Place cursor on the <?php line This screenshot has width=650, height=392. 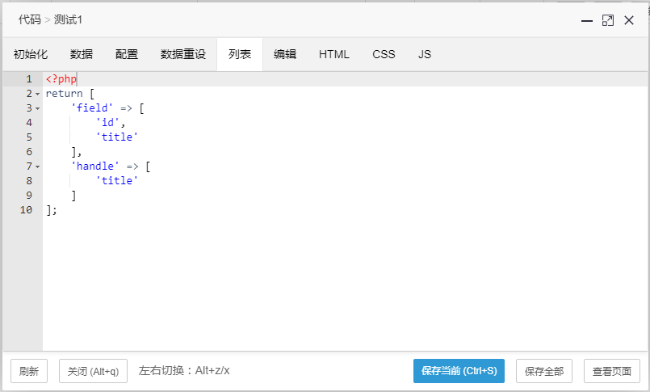click(345, 79)
